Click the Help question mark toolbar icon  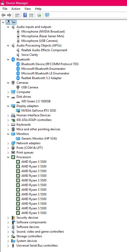point(25,15)
